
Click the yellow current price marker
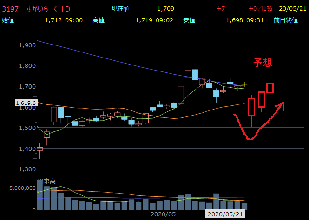(x=244, y=84)
